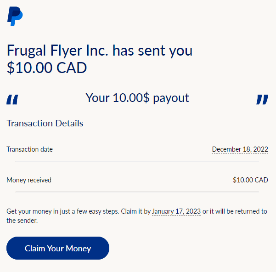The image size is (276, 272).
Task: Click the divider below Transaction date row
Action: 137,161
